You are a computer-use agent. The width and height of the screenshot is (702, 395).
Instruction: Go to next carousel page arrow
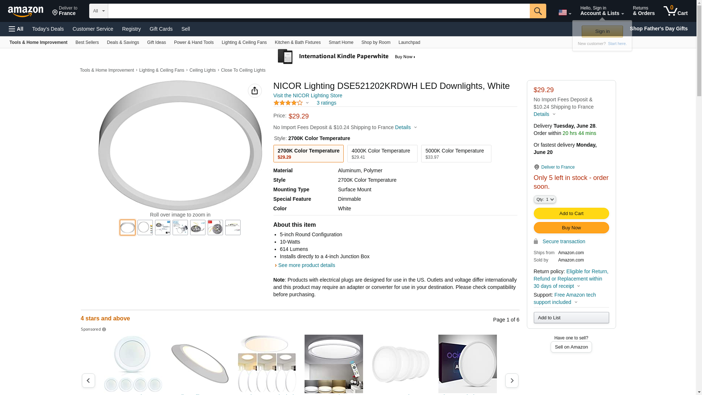[x=511, y=380]
